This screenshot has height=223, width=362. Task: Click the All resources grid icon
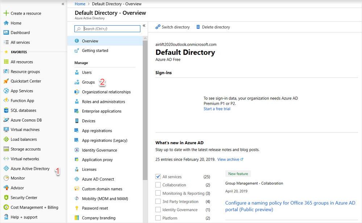click(6, 62)
